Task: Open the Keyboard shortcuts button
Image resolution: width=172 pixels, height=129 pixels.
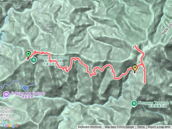Action: 90,127
